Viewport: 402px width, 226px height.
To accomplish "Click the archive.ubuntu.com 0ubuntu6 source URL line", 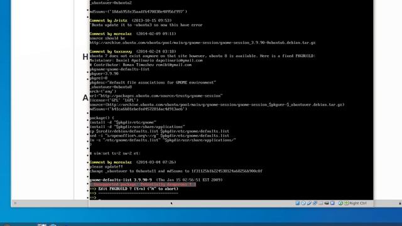I will (x=202, y=43).
